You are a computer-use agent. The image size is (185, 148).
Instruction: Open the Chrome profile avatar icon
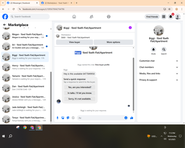coord(176,9)
